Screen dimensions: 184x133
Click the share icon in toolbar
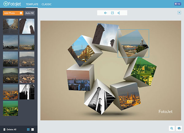click(119, 13)
